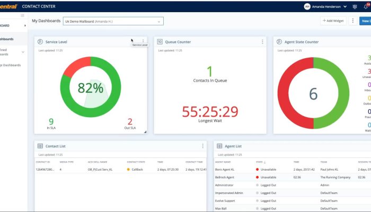
Task: Select Bellrock Agent row
Action: point(293,177)
